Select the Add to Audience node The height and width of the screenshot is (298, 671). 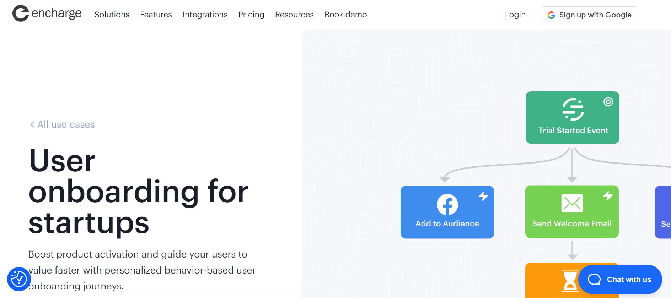(447, 212)
